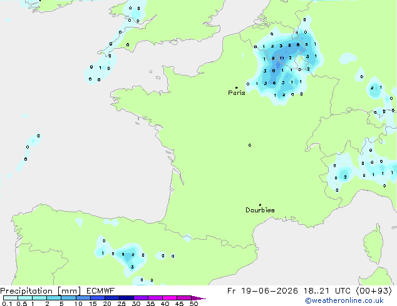Click the isolated '0' value in central France

[250, 145]
